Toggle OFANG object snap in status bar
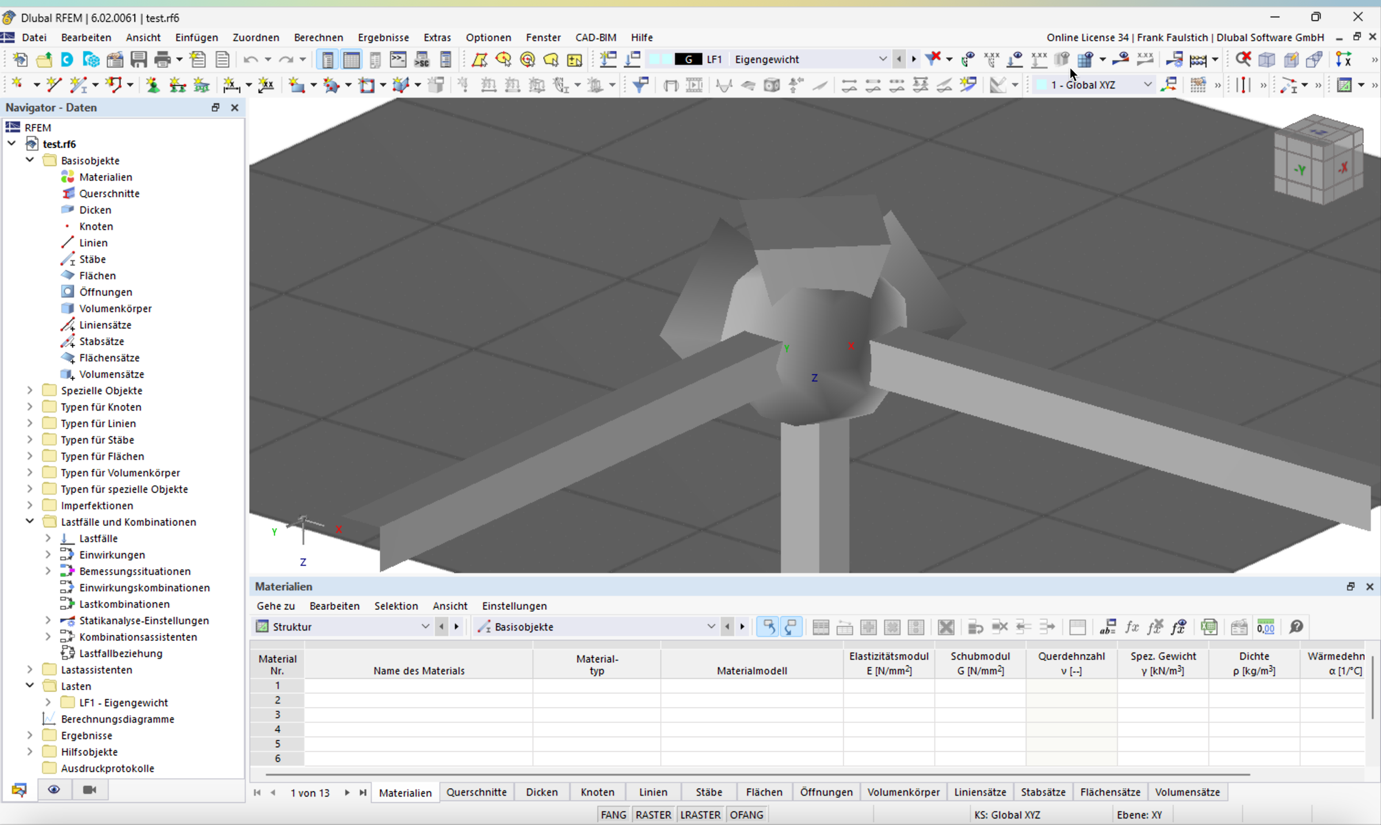Screen dimensions: 1381x825 (x=746, y=815)
